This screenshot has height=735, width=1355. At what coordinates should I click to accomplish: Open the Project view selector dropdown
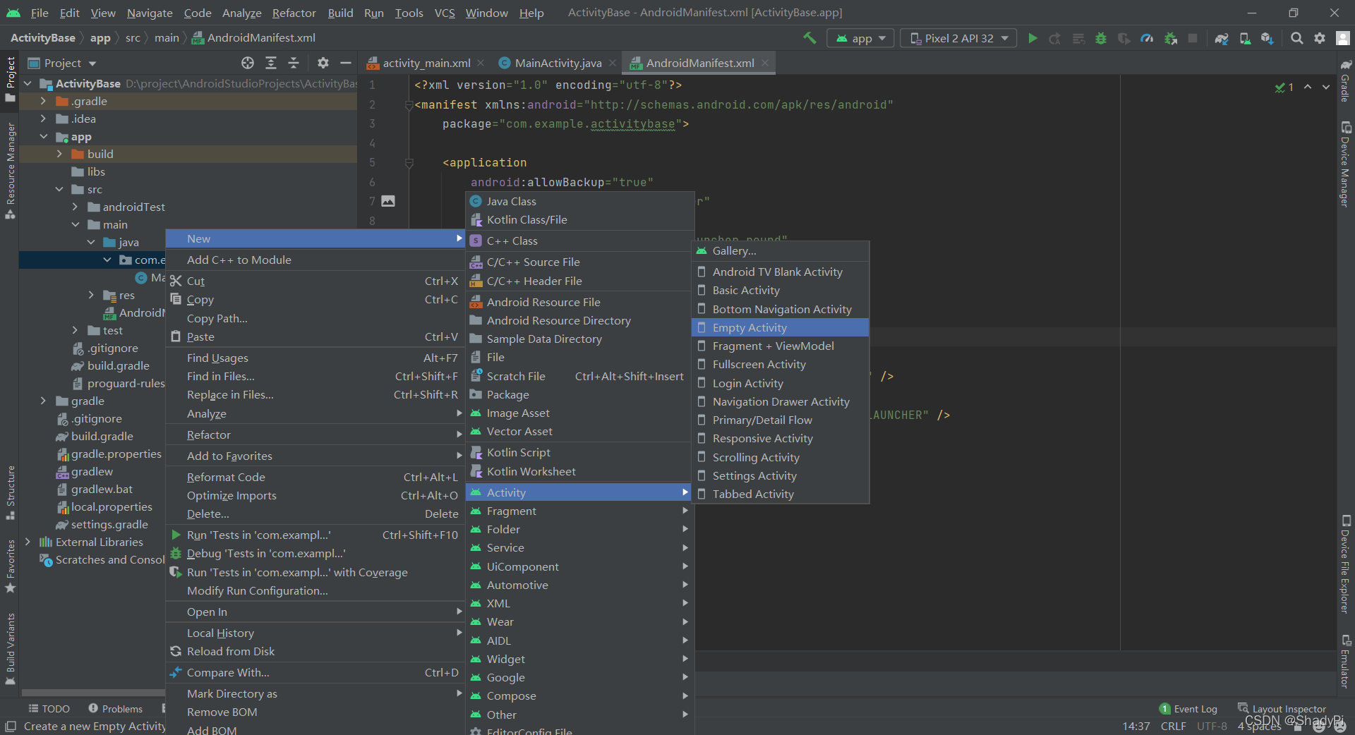62,63
